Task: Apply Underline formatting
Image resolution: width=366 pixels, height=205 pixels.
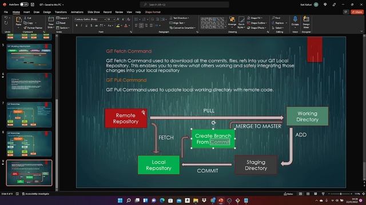Action: pyautogui.click(x=86, y=26)
